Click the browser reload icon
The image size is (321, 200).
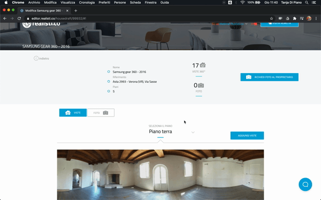(19, 18)
